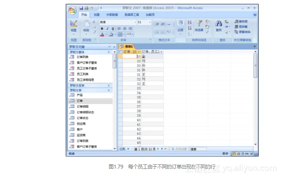Select the 查询1 document tab
281x177 pixels.
126,47
